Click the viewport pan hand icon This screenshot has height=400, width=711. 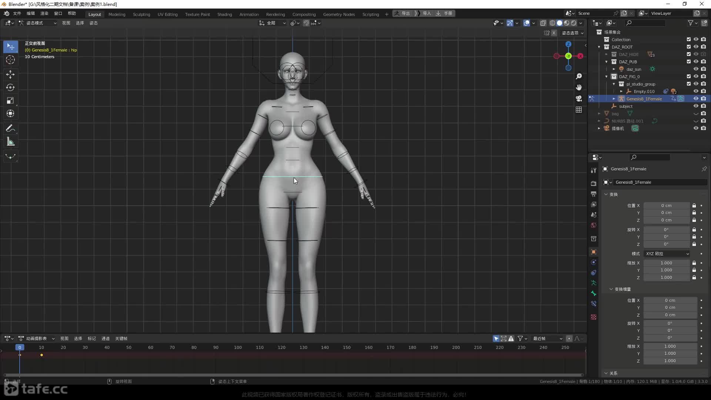tap(579, 87)
